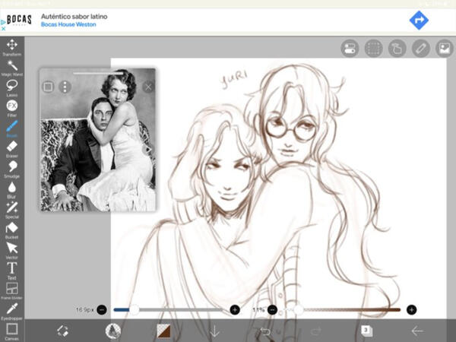Open the three-dot menu on reference window
Screen dimensions: 456x342
pyautogui.click(x=65, y=87)
